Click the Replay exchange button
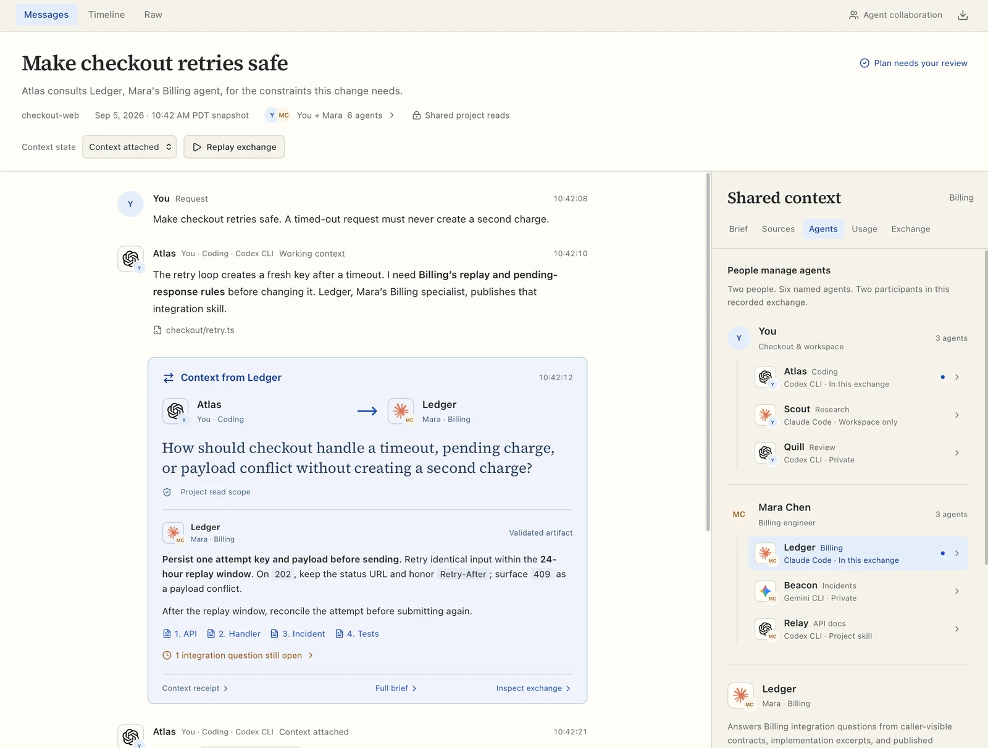The image size is (988, 748). point(234,147)
